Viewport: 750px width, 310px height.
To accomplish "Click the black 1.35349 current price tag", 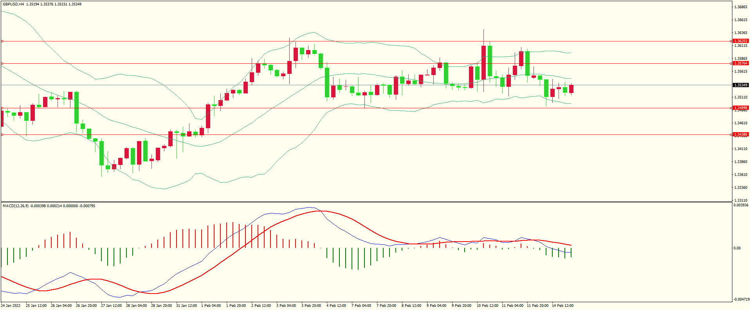I will [740, 85].
